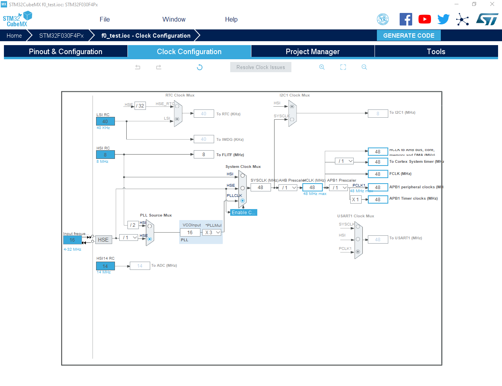This screenshot has height=386, width=502.
Task: Zoom out of the clock diagram
Action: [364, 67]
